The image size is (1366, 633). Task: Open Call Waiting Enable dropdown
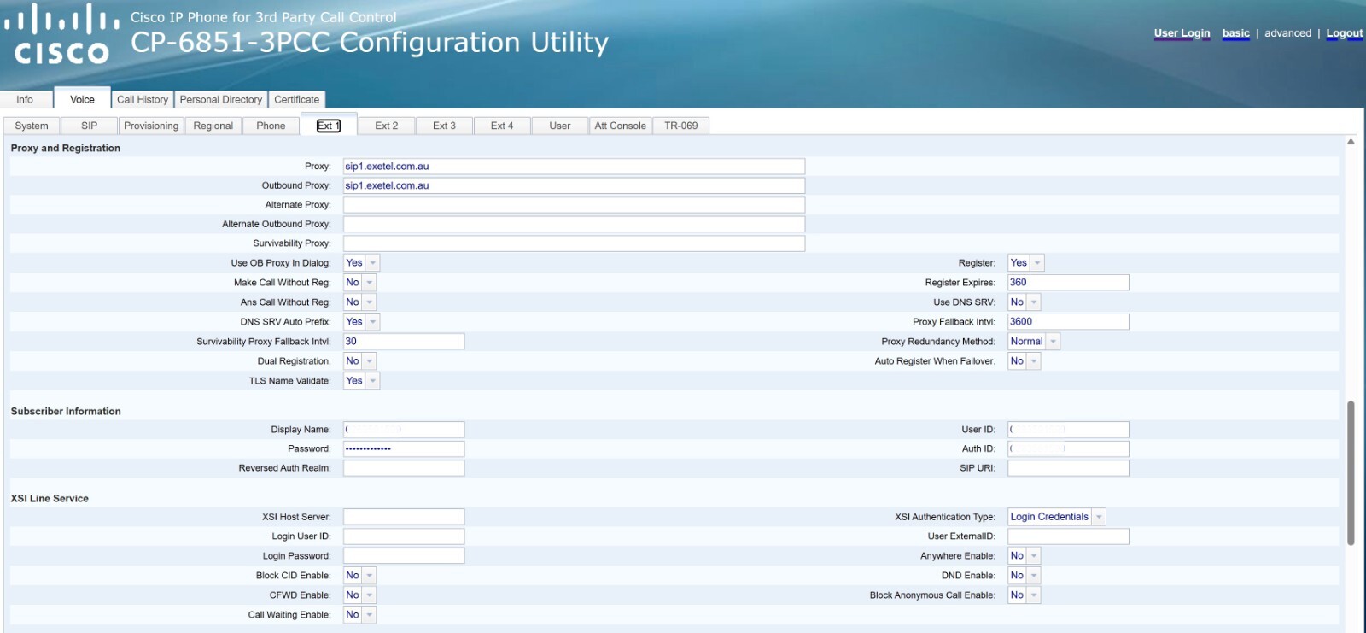pyautogui.click(x=359, y=615)
